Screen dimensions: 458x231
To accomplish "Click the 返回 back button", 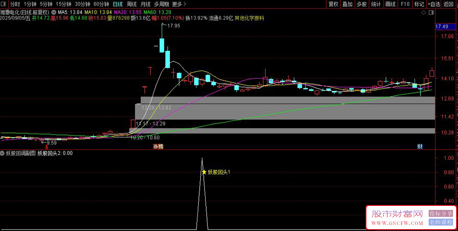I will [x=448, y=4].
